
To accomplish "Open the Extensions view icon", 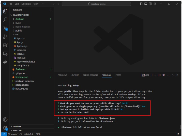I will 5,45.
